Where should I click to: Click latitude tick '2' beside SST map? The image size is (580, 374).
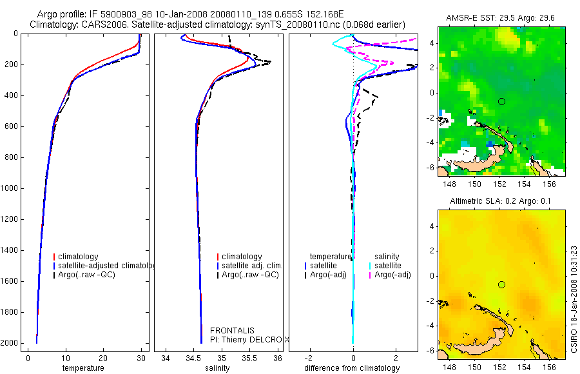point(432,68)
